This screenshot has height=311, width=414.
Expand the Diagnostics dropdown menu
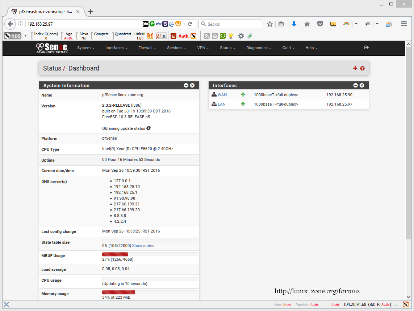[x=259, y=48]
